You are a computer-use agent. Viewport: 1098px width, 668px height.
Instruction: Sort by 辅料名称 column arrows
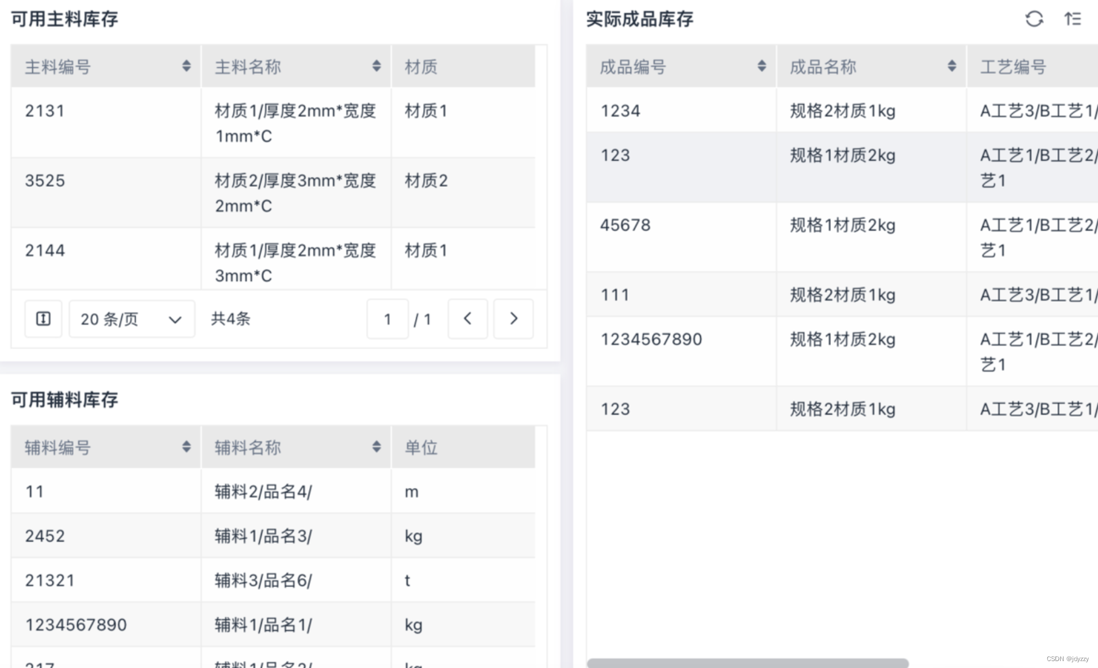pos(377,447)
